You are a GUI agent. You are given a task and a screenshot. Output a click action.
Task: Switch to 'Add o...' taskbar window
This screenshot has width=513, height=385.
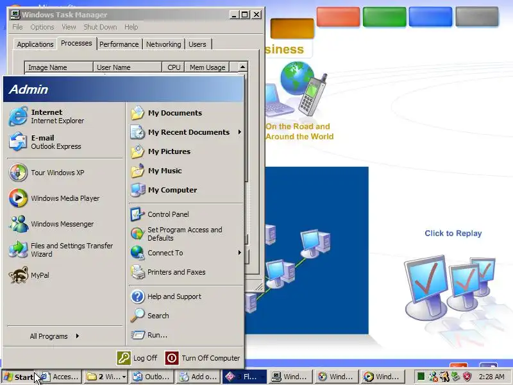tap(198, 377)
